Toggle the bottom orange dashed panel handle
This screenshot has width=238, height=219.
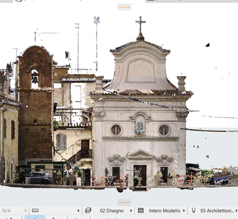124,203
